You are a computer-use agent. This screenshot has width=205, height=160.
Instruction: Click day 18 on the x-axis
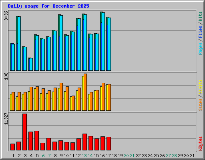pyautogui.click(x=114, y=156)
